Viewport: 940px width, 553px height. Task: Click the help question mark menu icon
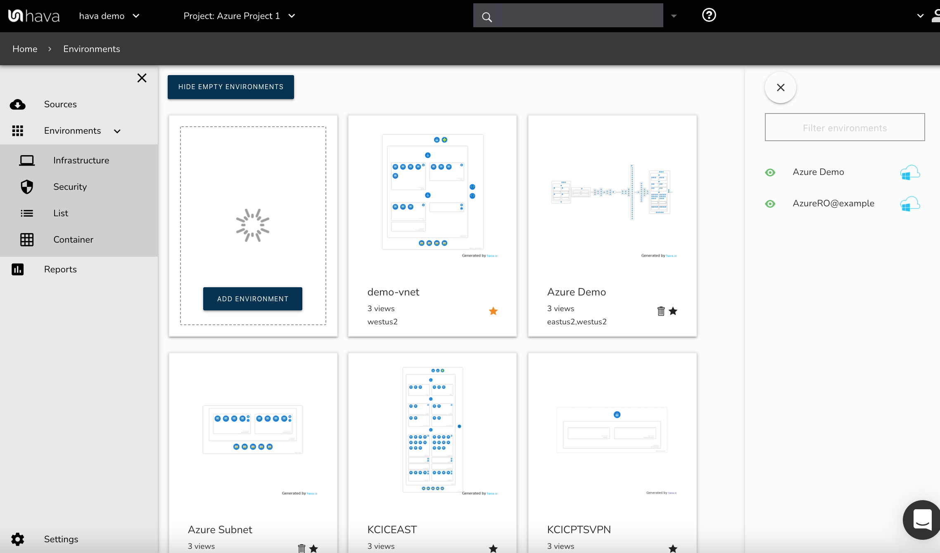709,16
